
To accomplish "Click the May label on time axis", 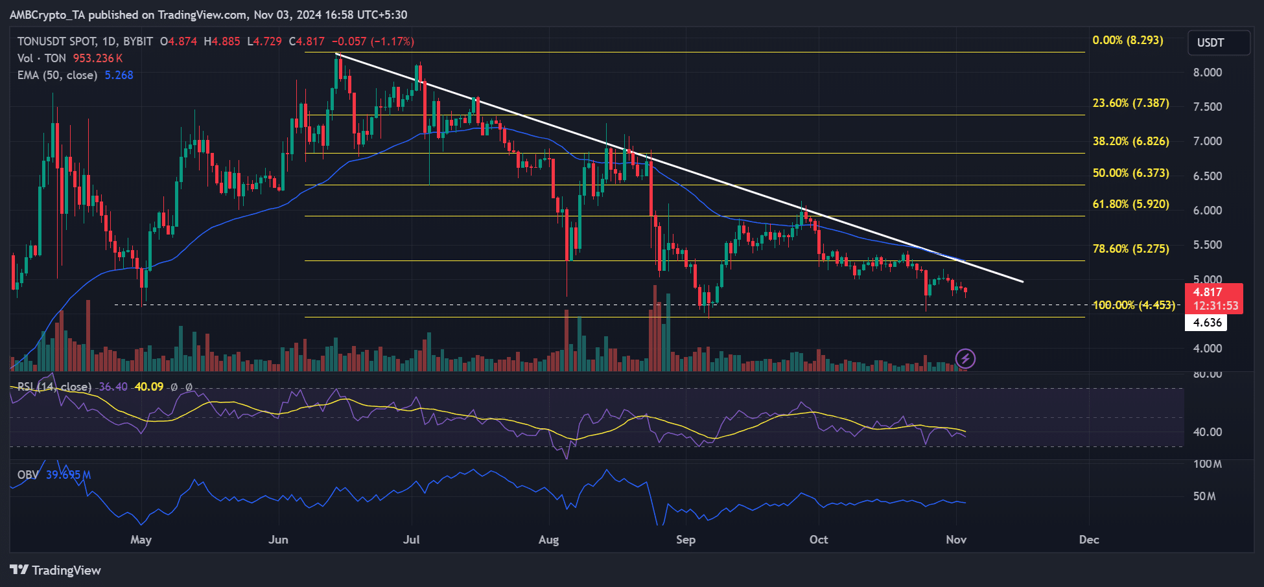I will pos(141,540).
